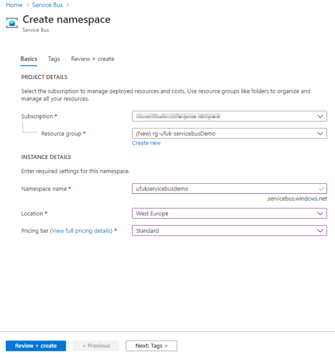Click the Resource group label
The image size is (335, 360).
61,134
